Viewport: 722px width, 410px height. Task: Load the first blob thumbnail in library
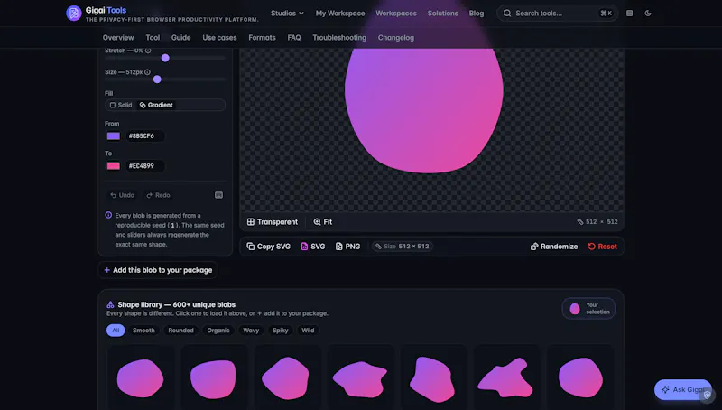(141, 377)
